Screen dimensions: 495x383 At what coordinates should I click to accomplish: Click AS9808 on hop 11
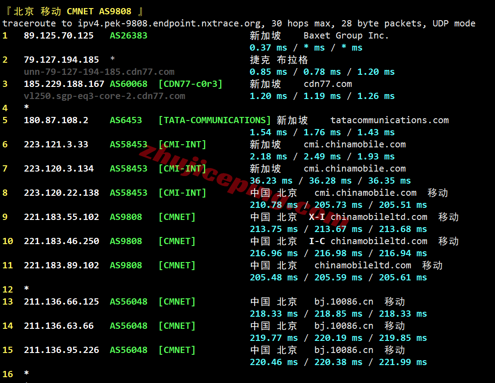point(126,265)
